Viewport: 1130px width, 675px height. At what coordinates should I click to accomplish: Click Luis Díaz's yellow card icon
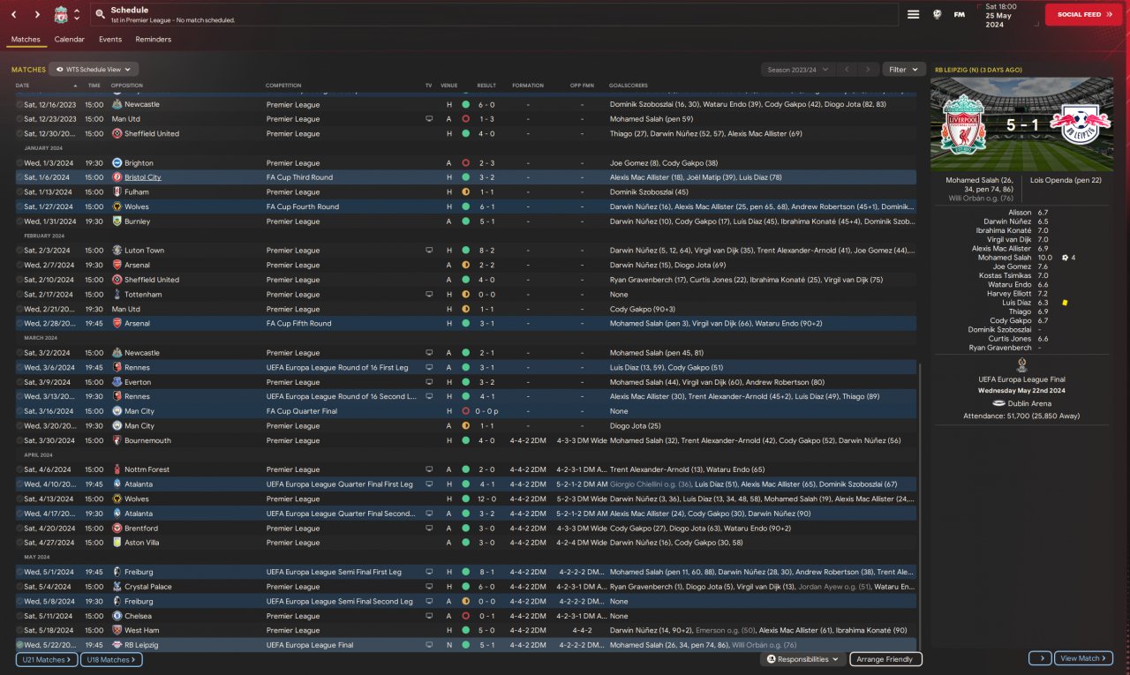[x=1066, y=303]
